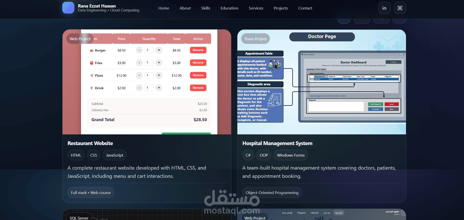This screenshot has width=464, height=220.
Task: Select the Windows Forms tag chip
Action: click(291, 155)
